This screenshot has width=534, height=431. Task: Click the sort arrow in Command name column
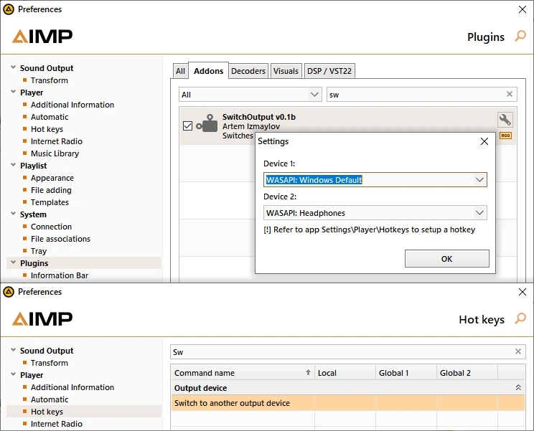[x=308, y=372]
